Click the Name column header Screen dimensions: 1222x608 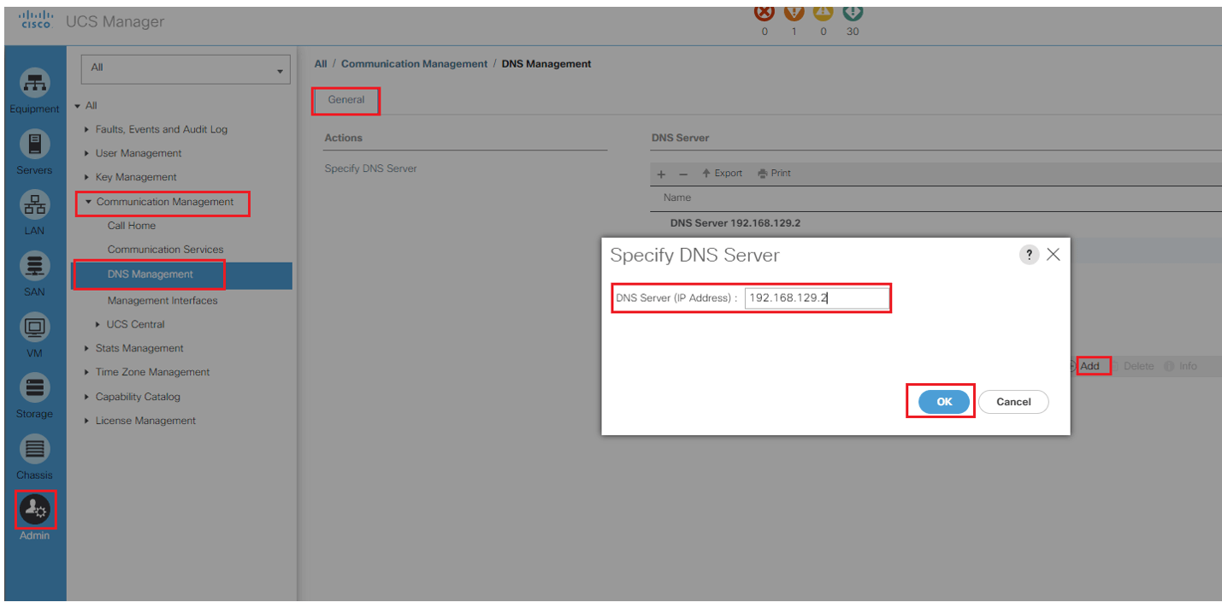point(677,198)
